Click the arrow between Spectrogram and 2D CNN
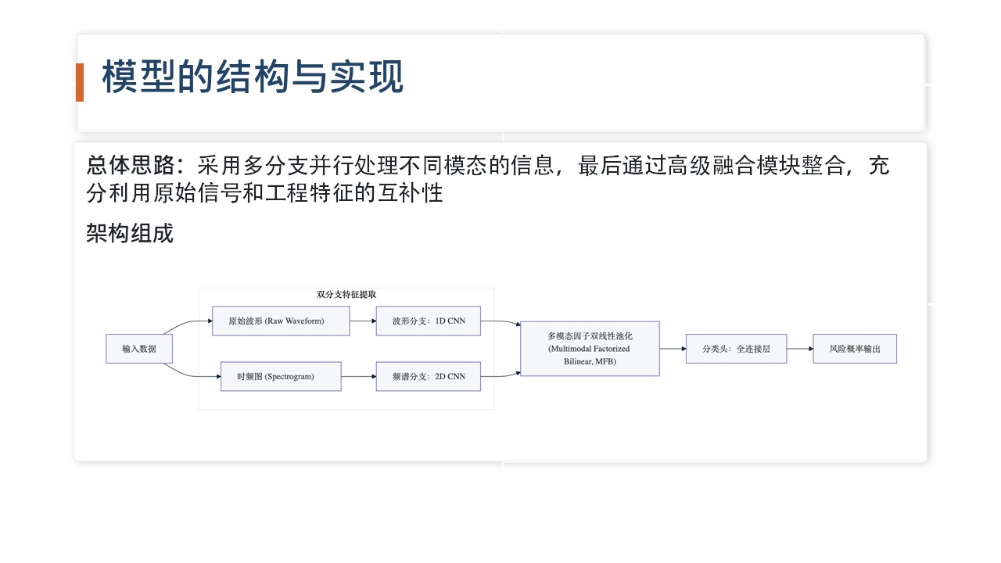 358,376
